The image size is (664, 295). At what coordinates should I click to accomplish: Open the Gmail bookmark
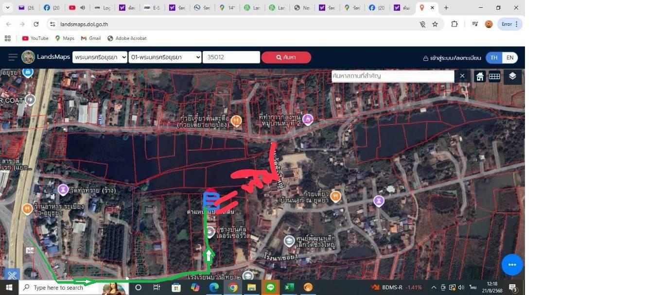[90, 38]
